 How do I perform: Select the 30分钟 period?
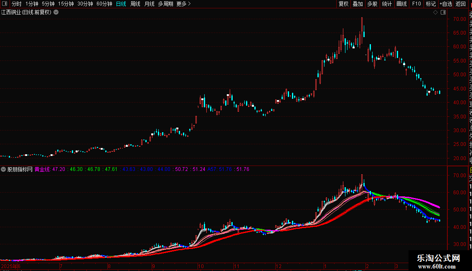[85, 4]
